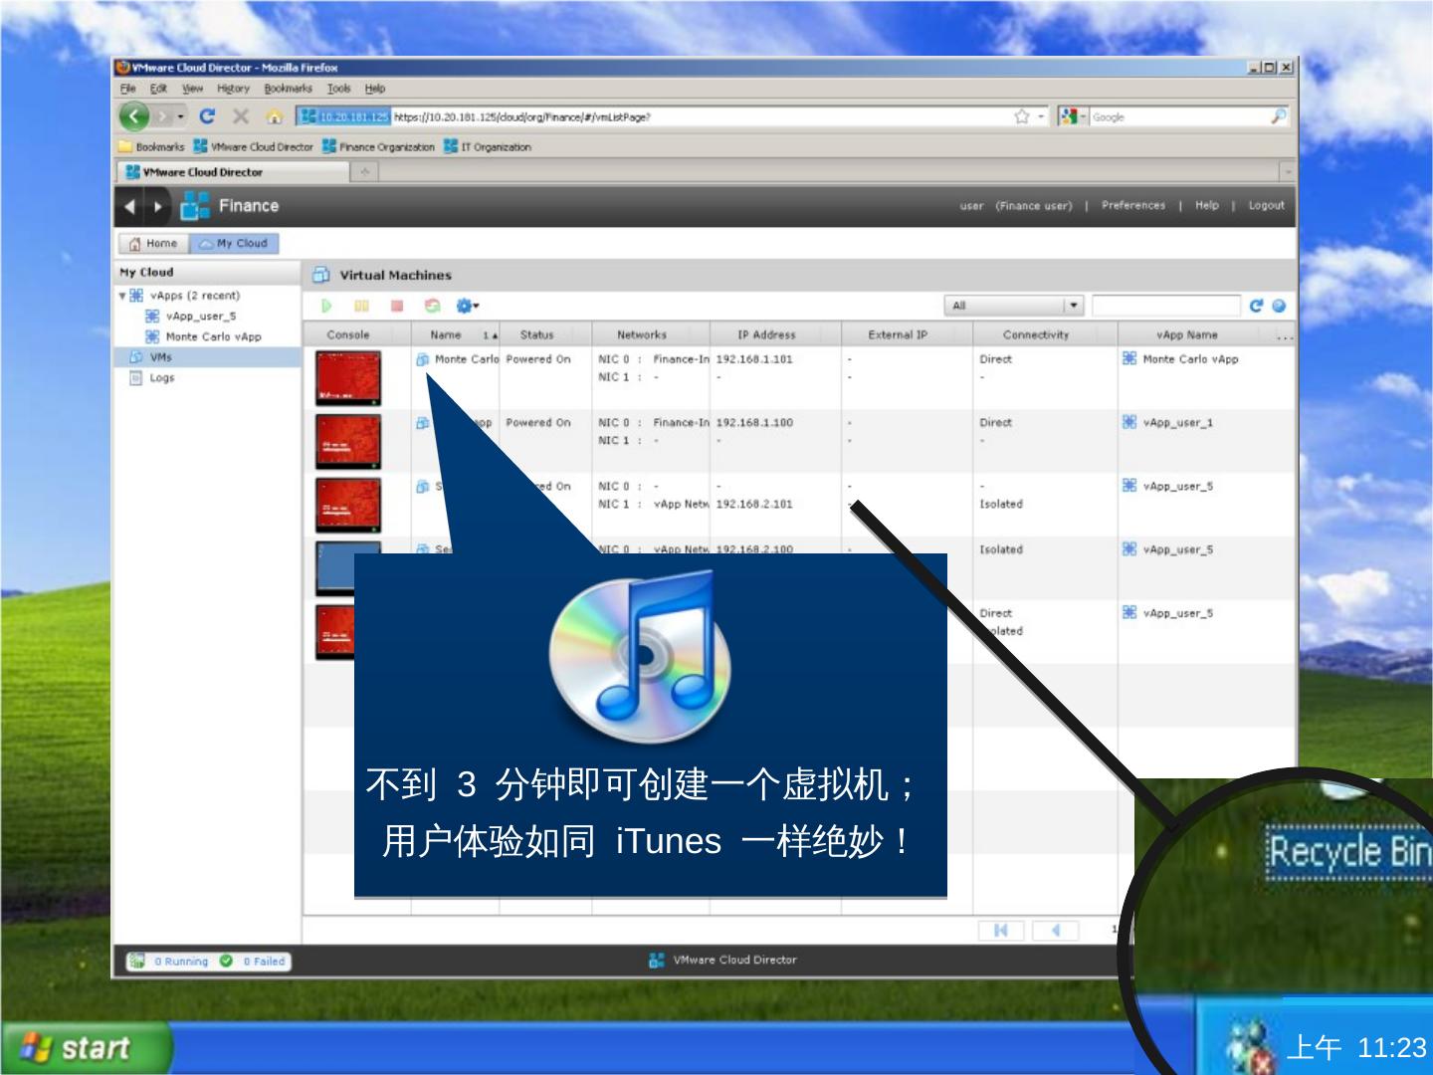Refresh the Virtual Machines list

pos(1256,306)
